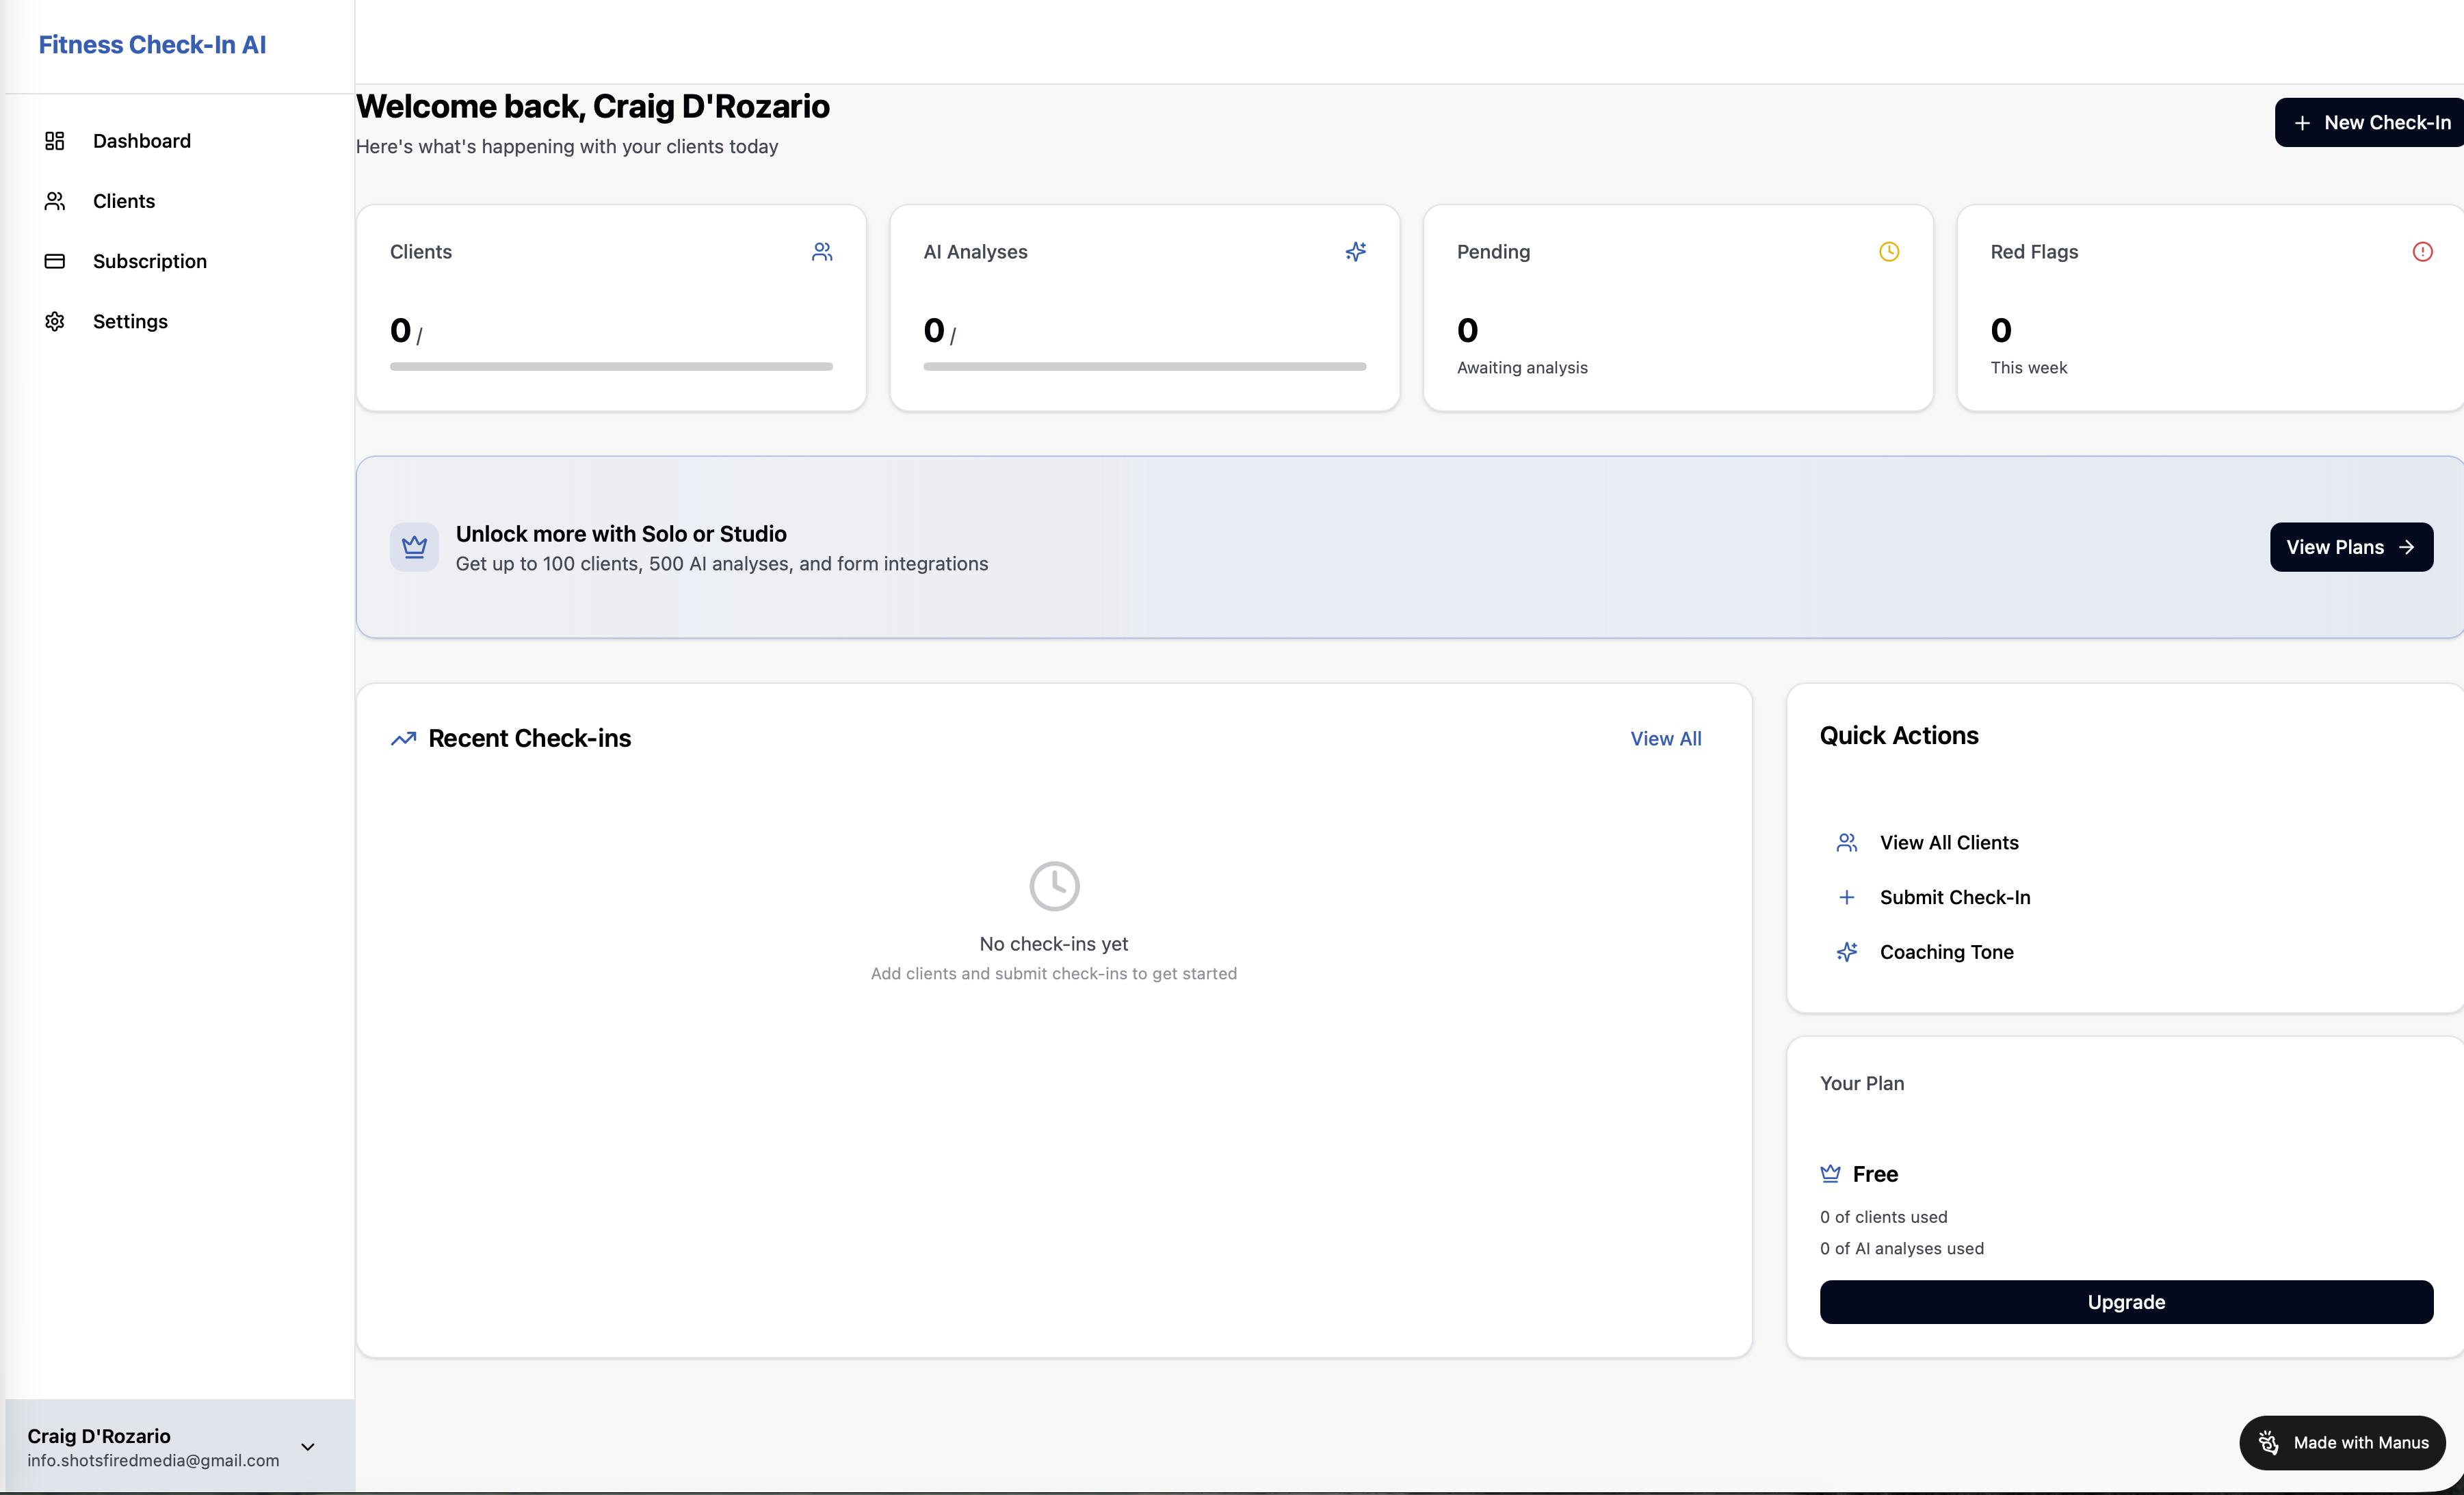This screenshot has width=2464, height=1495.
Task: Click the trending arrow icon beside Recent Check-ins
Action: (x=404, y=738)
